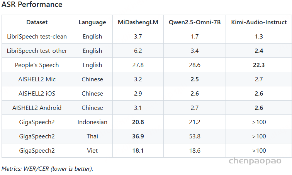This screenshot has width=292, height=175.
Task: Select the AISHELL2 iOS dataset cell
Action: (37, 93)
